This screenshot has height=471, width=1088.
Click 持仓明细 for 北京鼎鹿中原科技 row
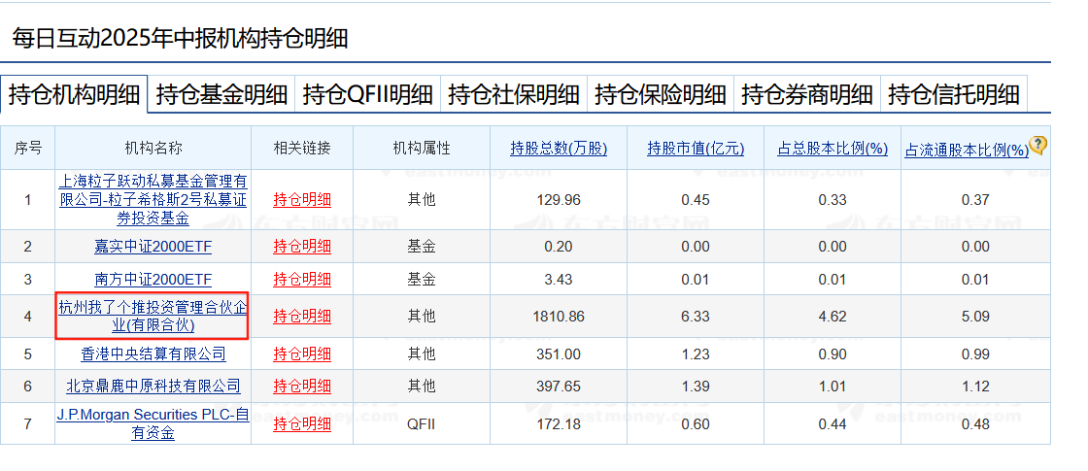pyautogui.click(x=302, y=387)
